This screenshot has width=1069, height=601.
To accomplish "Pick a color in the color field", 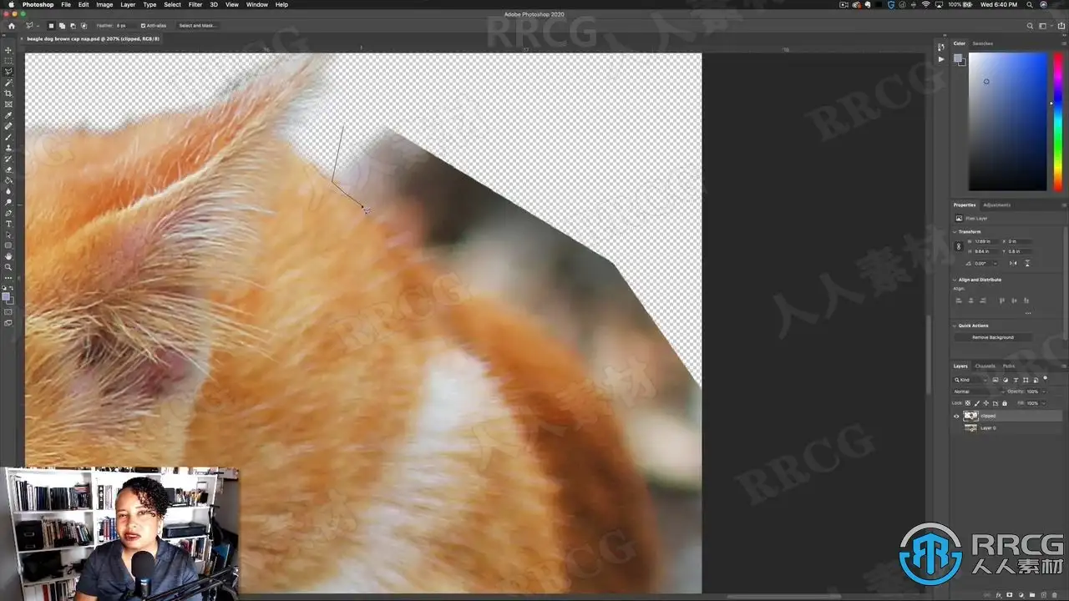I will pyautogui.click(x=1007, y=122).
